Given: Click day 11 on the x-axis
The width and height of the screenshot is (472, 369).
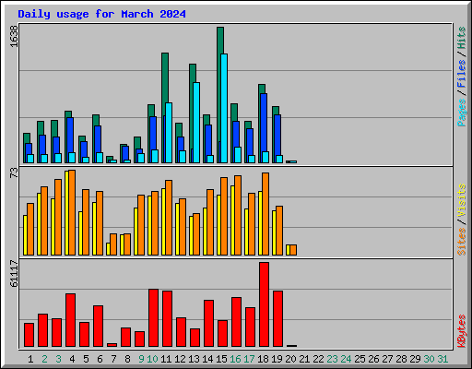Looking at the screenshot, I should [x=166, y=359].
